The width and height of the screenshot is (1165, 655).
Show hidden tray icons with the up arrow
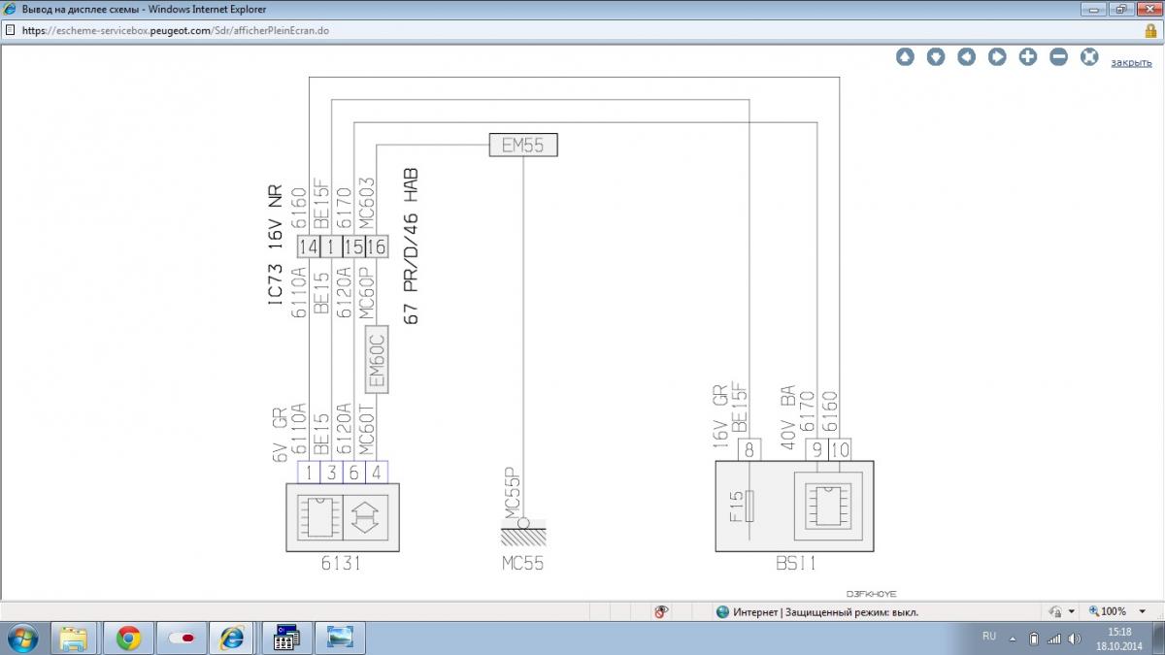(x=1013, y=639)
